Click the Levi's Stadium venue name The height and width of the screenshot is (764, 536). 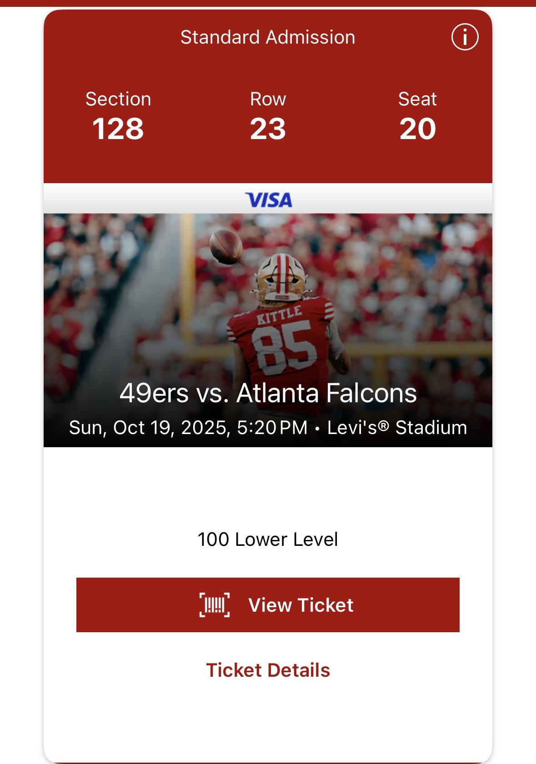(397, 428)
